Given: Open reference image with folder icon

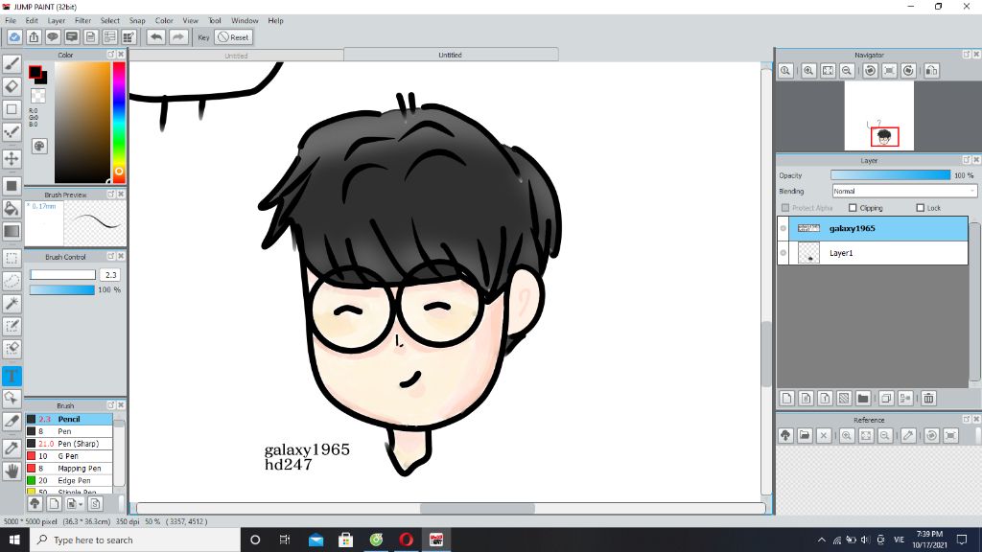Looking at the screenshot, I should coord(805,436).
